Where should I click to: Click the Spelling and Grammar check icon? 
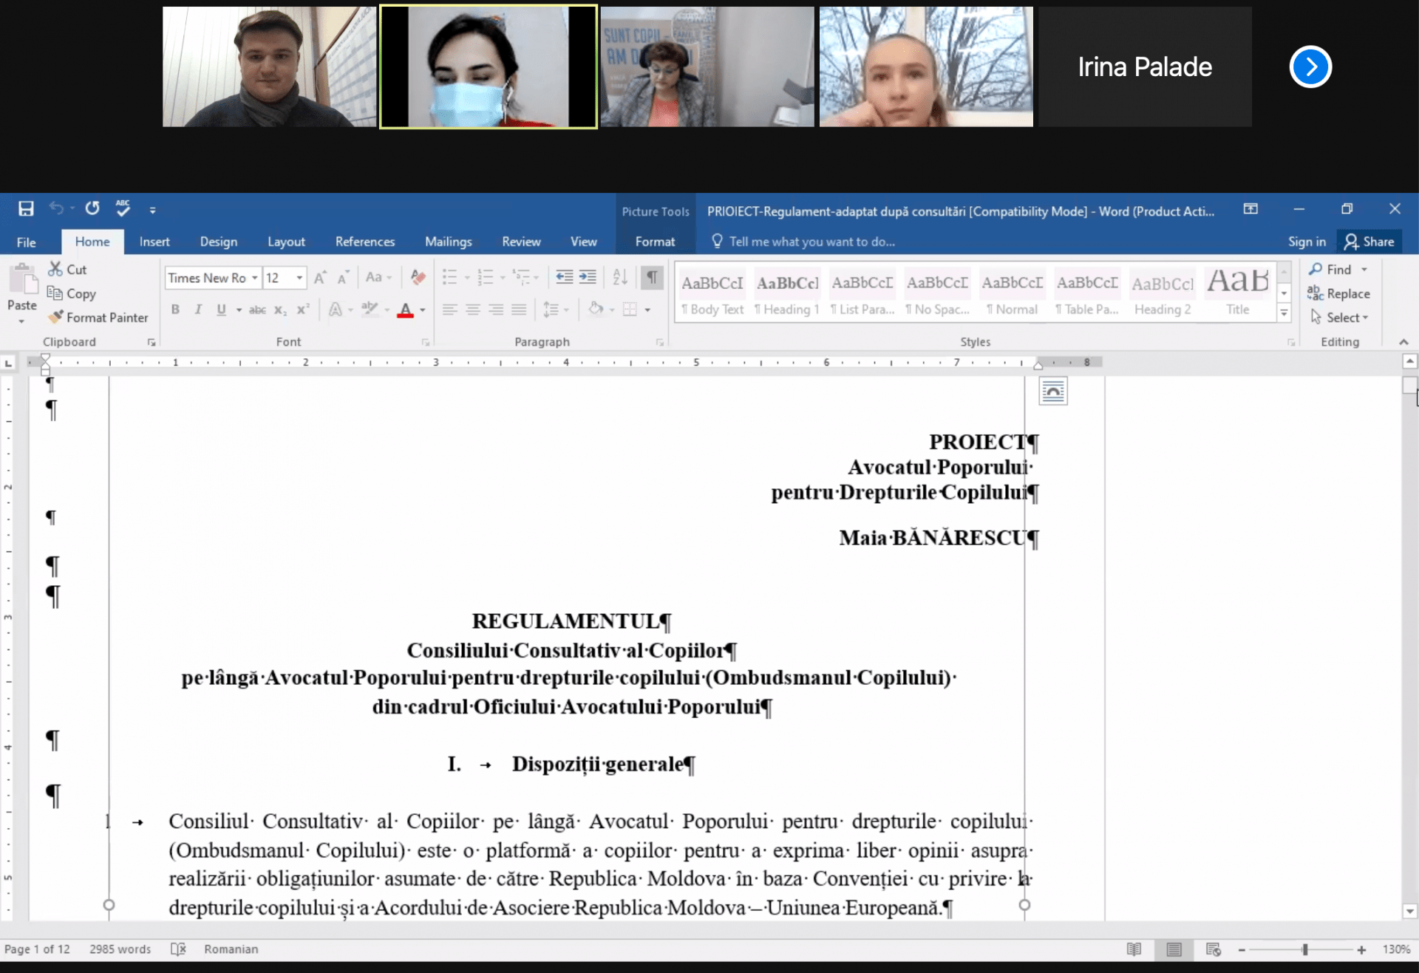[x=123, y=208]
